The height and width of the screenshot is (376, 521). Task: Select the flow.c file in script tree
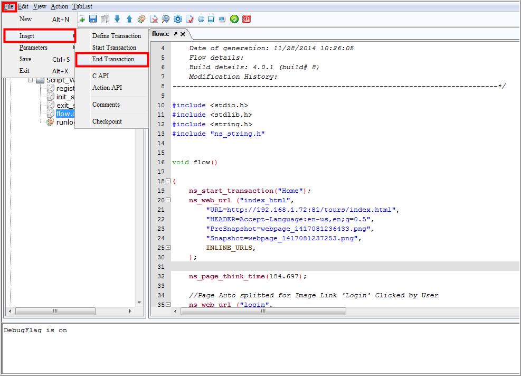point(61,114)
